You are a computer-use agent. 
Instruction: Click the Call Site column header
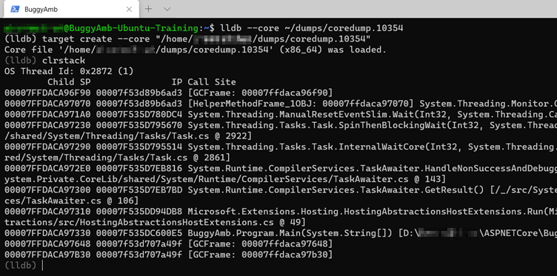click(212, 82)
